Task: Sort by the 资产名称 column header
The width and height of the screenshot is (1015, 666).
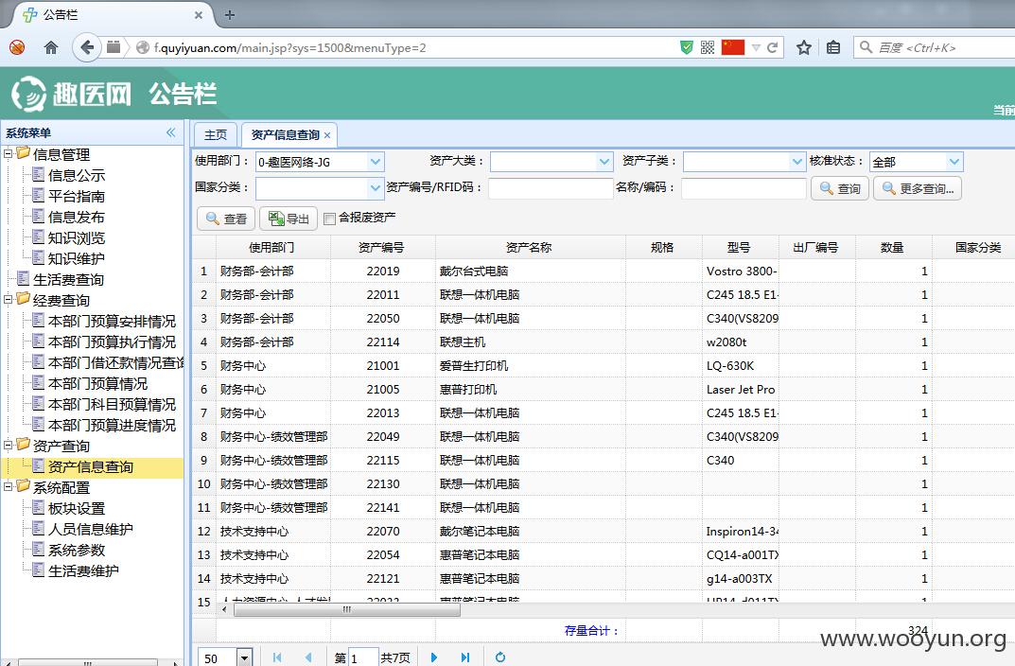Action: point(530,247)
